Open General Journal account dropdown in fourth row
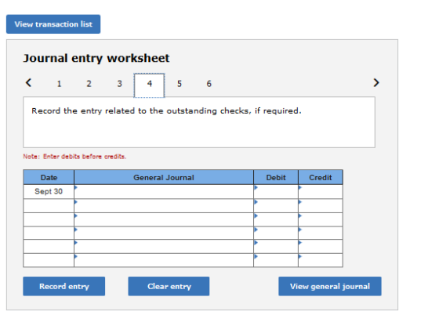Screen dimensions: 439x315 point(164,233)
